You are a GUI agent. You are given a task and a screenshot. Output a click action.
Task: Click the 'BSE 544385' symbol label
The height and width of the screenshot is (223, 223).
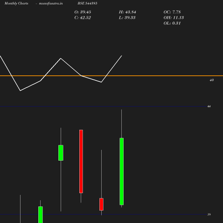pyautogui.click(x=87, y=3)
